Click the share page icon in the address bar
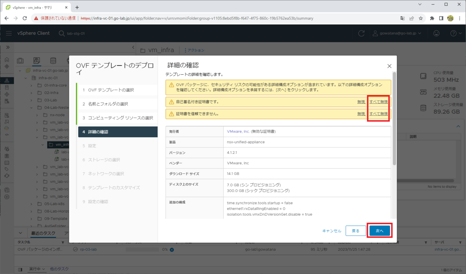 [412, 18]
